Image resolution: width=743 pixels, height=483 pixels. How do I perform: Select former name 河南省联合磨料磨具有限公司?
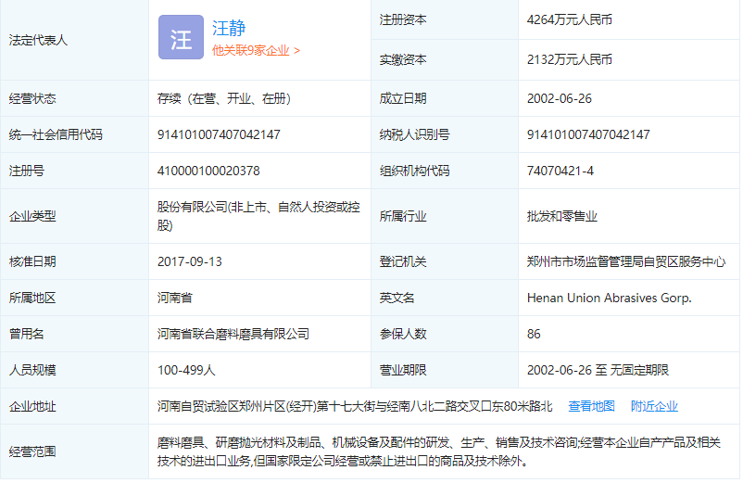click(x=233, y=334)
